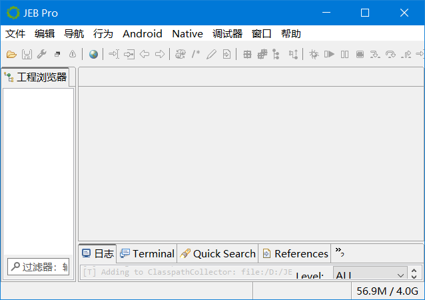425x300 pixels.
Task: Open the Native menu
Action: pos(188,34)
